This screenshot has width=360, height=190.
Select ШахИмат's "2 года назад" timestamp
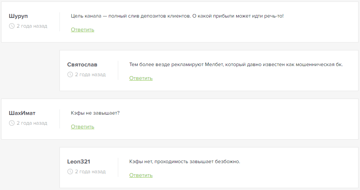pos(32,123)
